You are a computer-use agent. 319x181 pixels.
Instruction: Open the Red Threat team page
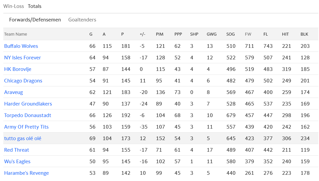point(17,150)
